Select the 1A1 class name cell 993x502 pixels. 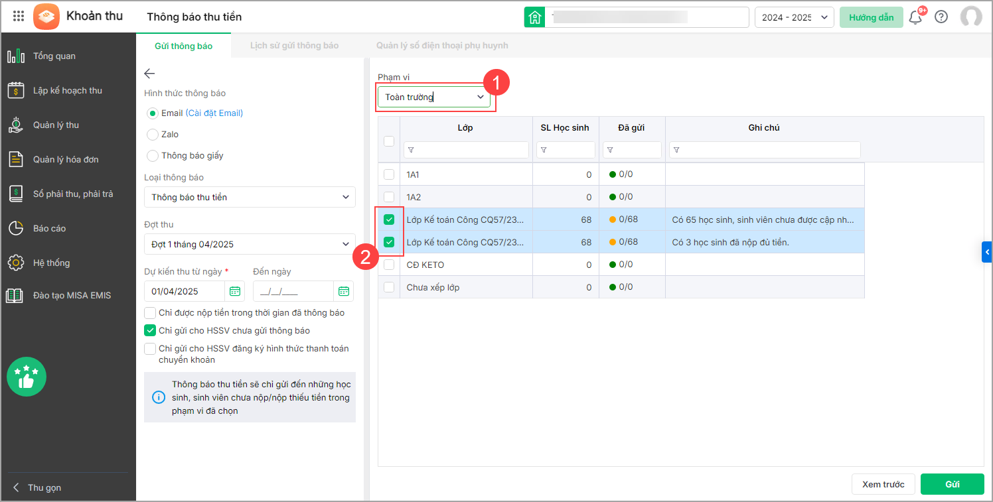466,174
